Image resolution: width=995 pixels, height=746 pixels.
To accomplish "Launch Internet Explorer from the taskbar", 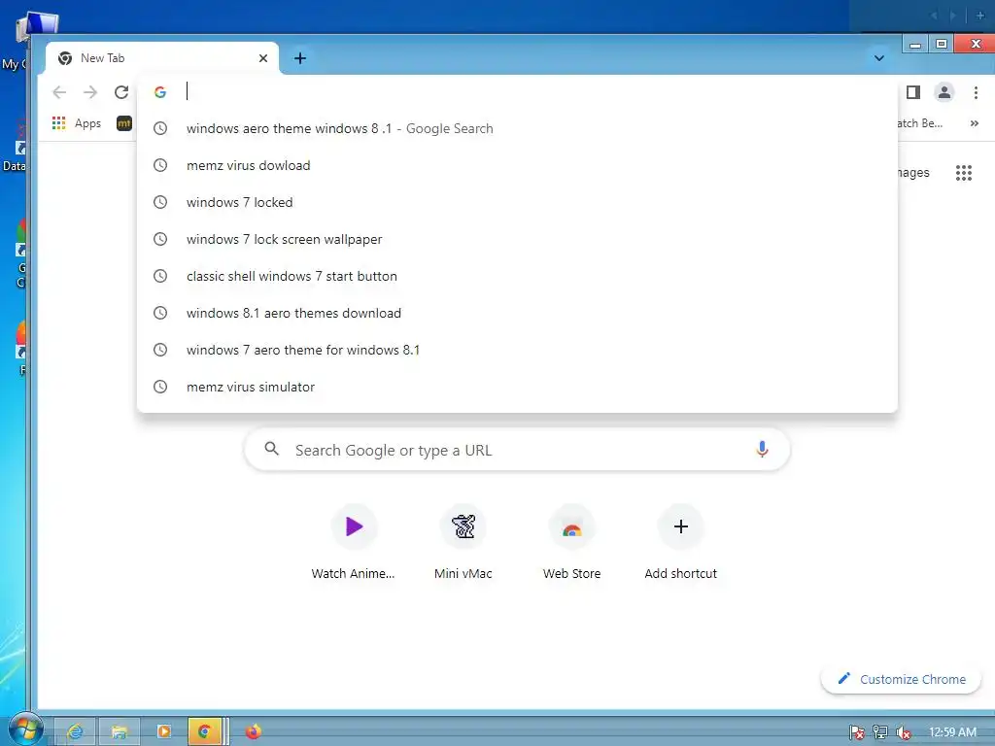I will [x=75, y=731].
